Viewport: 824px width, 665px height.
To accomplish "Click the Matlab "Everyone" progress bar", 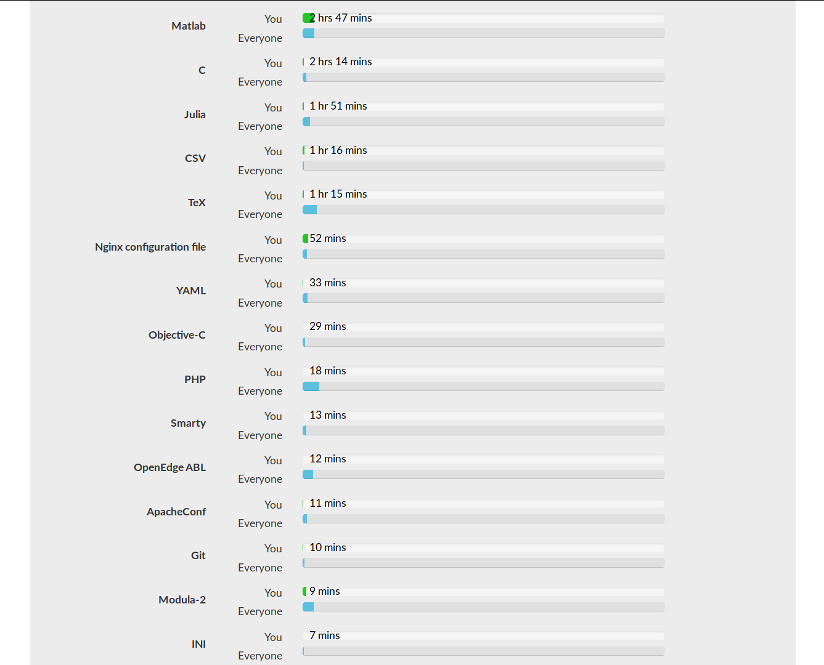I will click(483, 33).
